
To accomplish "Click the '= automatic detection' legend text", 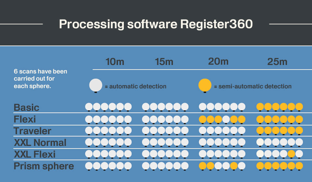I will point(136,86).
